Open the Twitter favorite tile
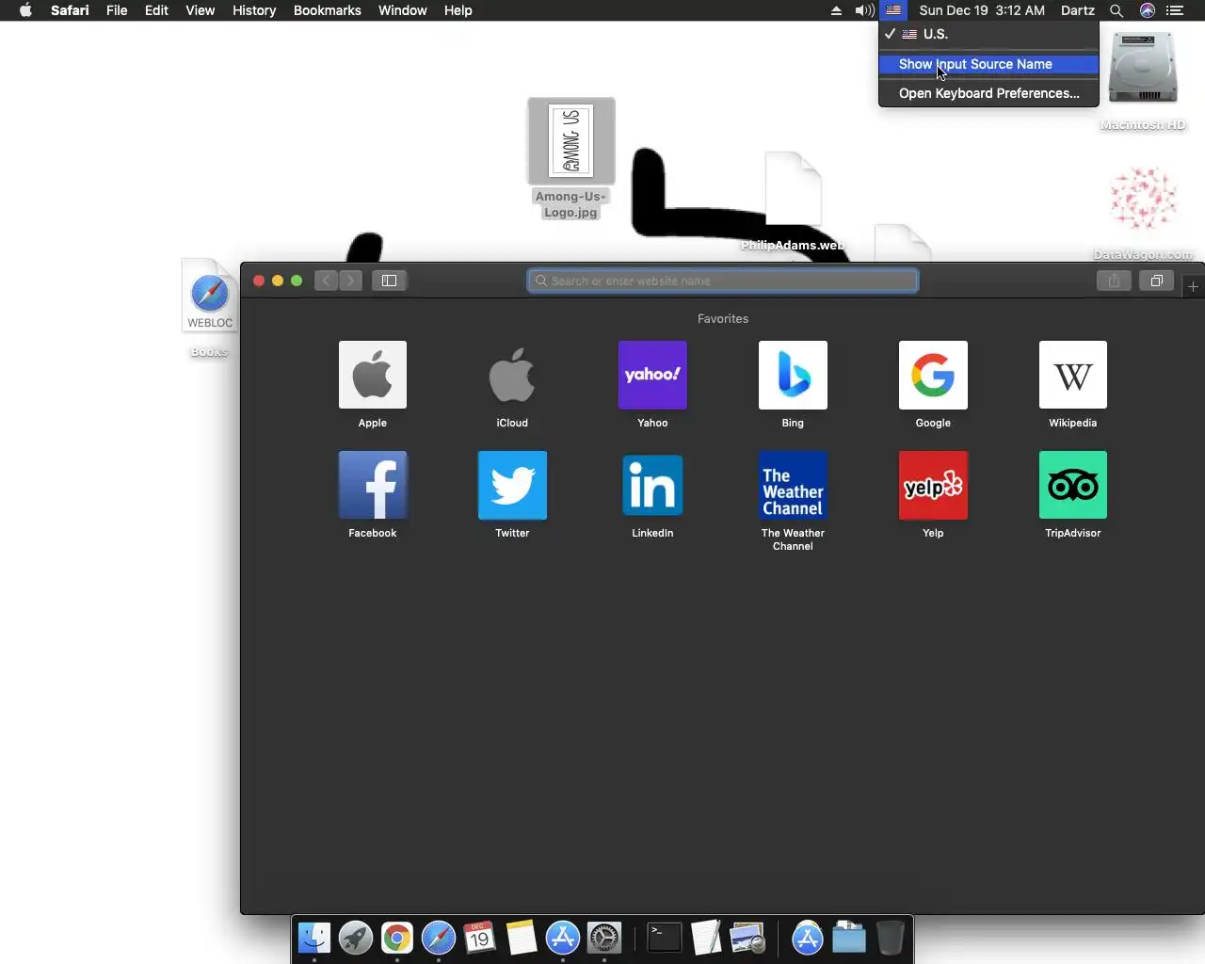Screen dimensions: 1205x964 (512, 485)
